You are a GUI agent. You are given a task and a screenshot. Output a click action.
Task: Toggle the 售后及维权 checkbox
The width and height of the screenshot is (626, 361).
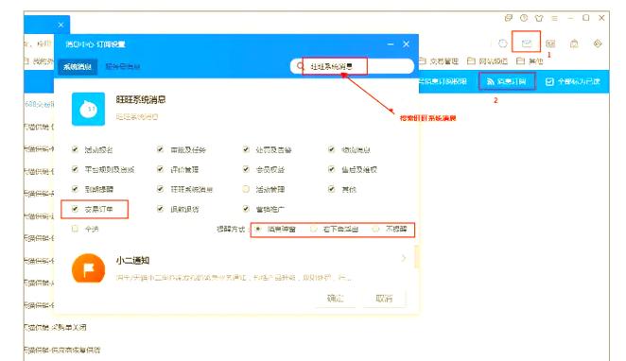coord(331,169)
